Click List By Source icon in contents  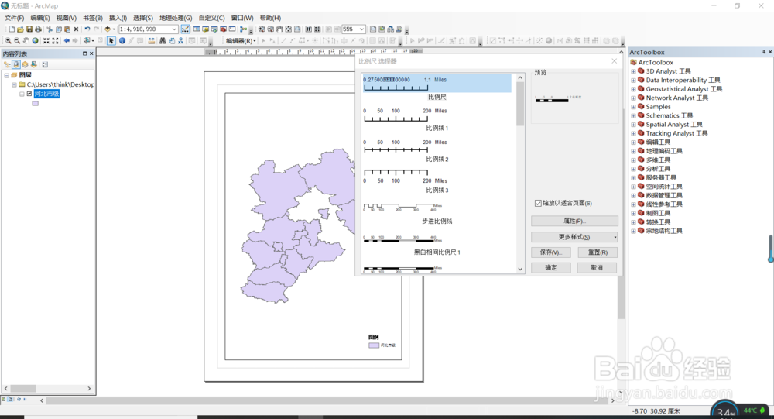pyautogui.click(x=16, y=64)
